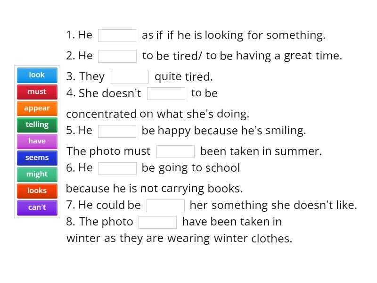Click the blank in sentence 1 before 'as if'

(x=117, y=35)
